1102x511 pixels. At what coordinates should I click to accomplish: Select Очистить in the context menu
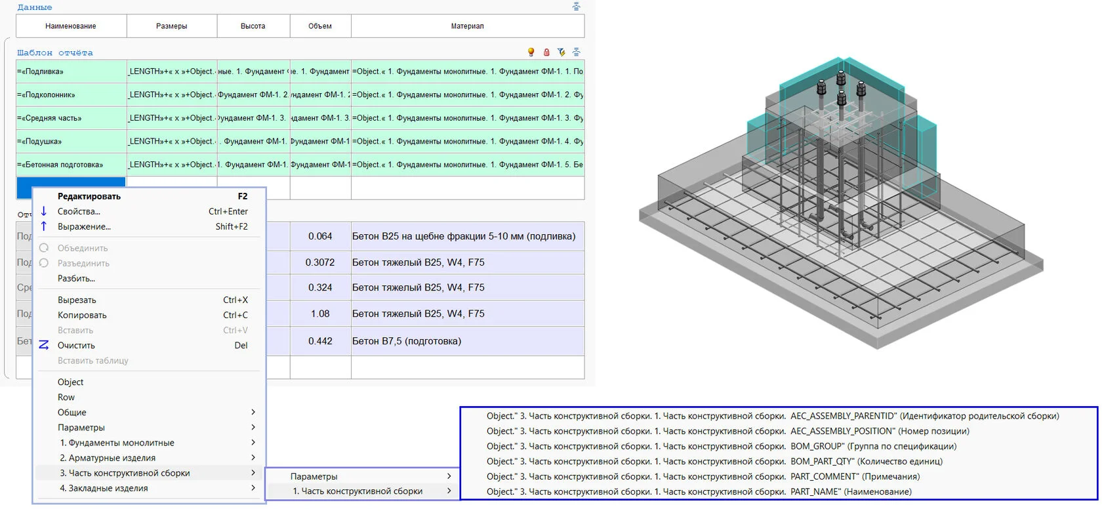[x=150, y=345]
